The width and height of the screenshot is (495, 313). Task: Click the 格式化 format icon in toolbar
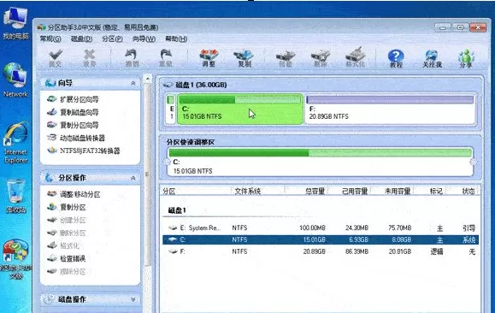(x=356, y=57)
